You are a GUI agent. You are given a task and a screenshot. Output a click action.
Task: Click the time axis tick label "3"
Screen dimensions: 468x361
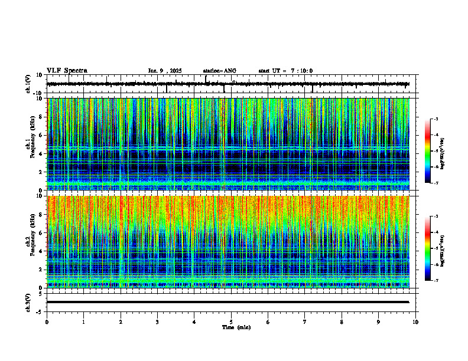point(157,322)
